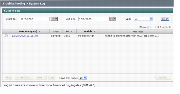Click the Module column sort arrow
The height and width of the screenshot is (94, 180).
coord(94,31)
